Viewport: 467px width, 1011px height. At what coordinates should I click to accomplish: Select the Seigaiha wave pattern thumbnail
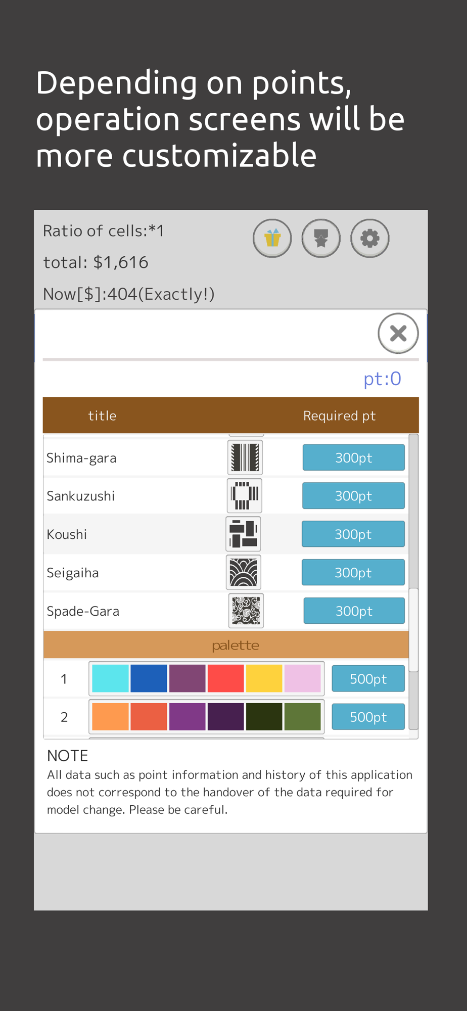pos(244,572)
